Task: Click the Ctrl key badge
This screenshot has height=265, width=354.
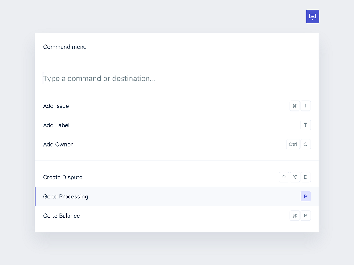Action: tap(293, 144)
